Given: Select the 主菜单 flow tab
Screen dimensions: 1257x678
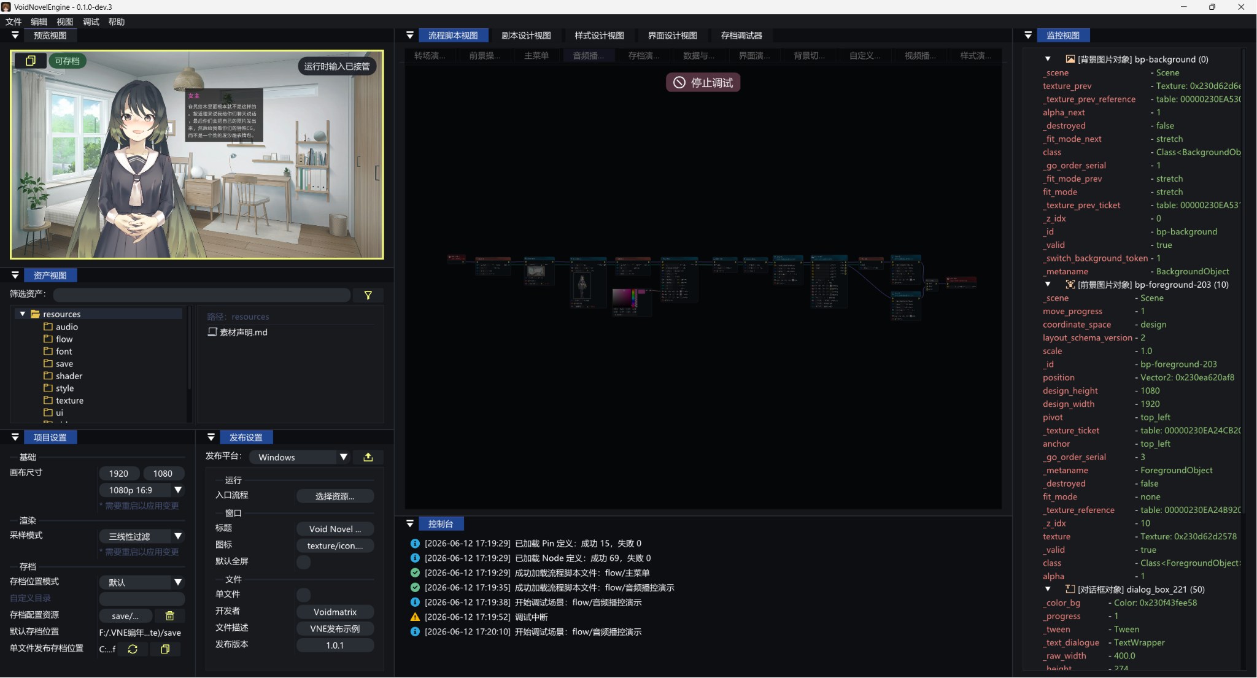Looking at the screenshot, I should [536, 56].
